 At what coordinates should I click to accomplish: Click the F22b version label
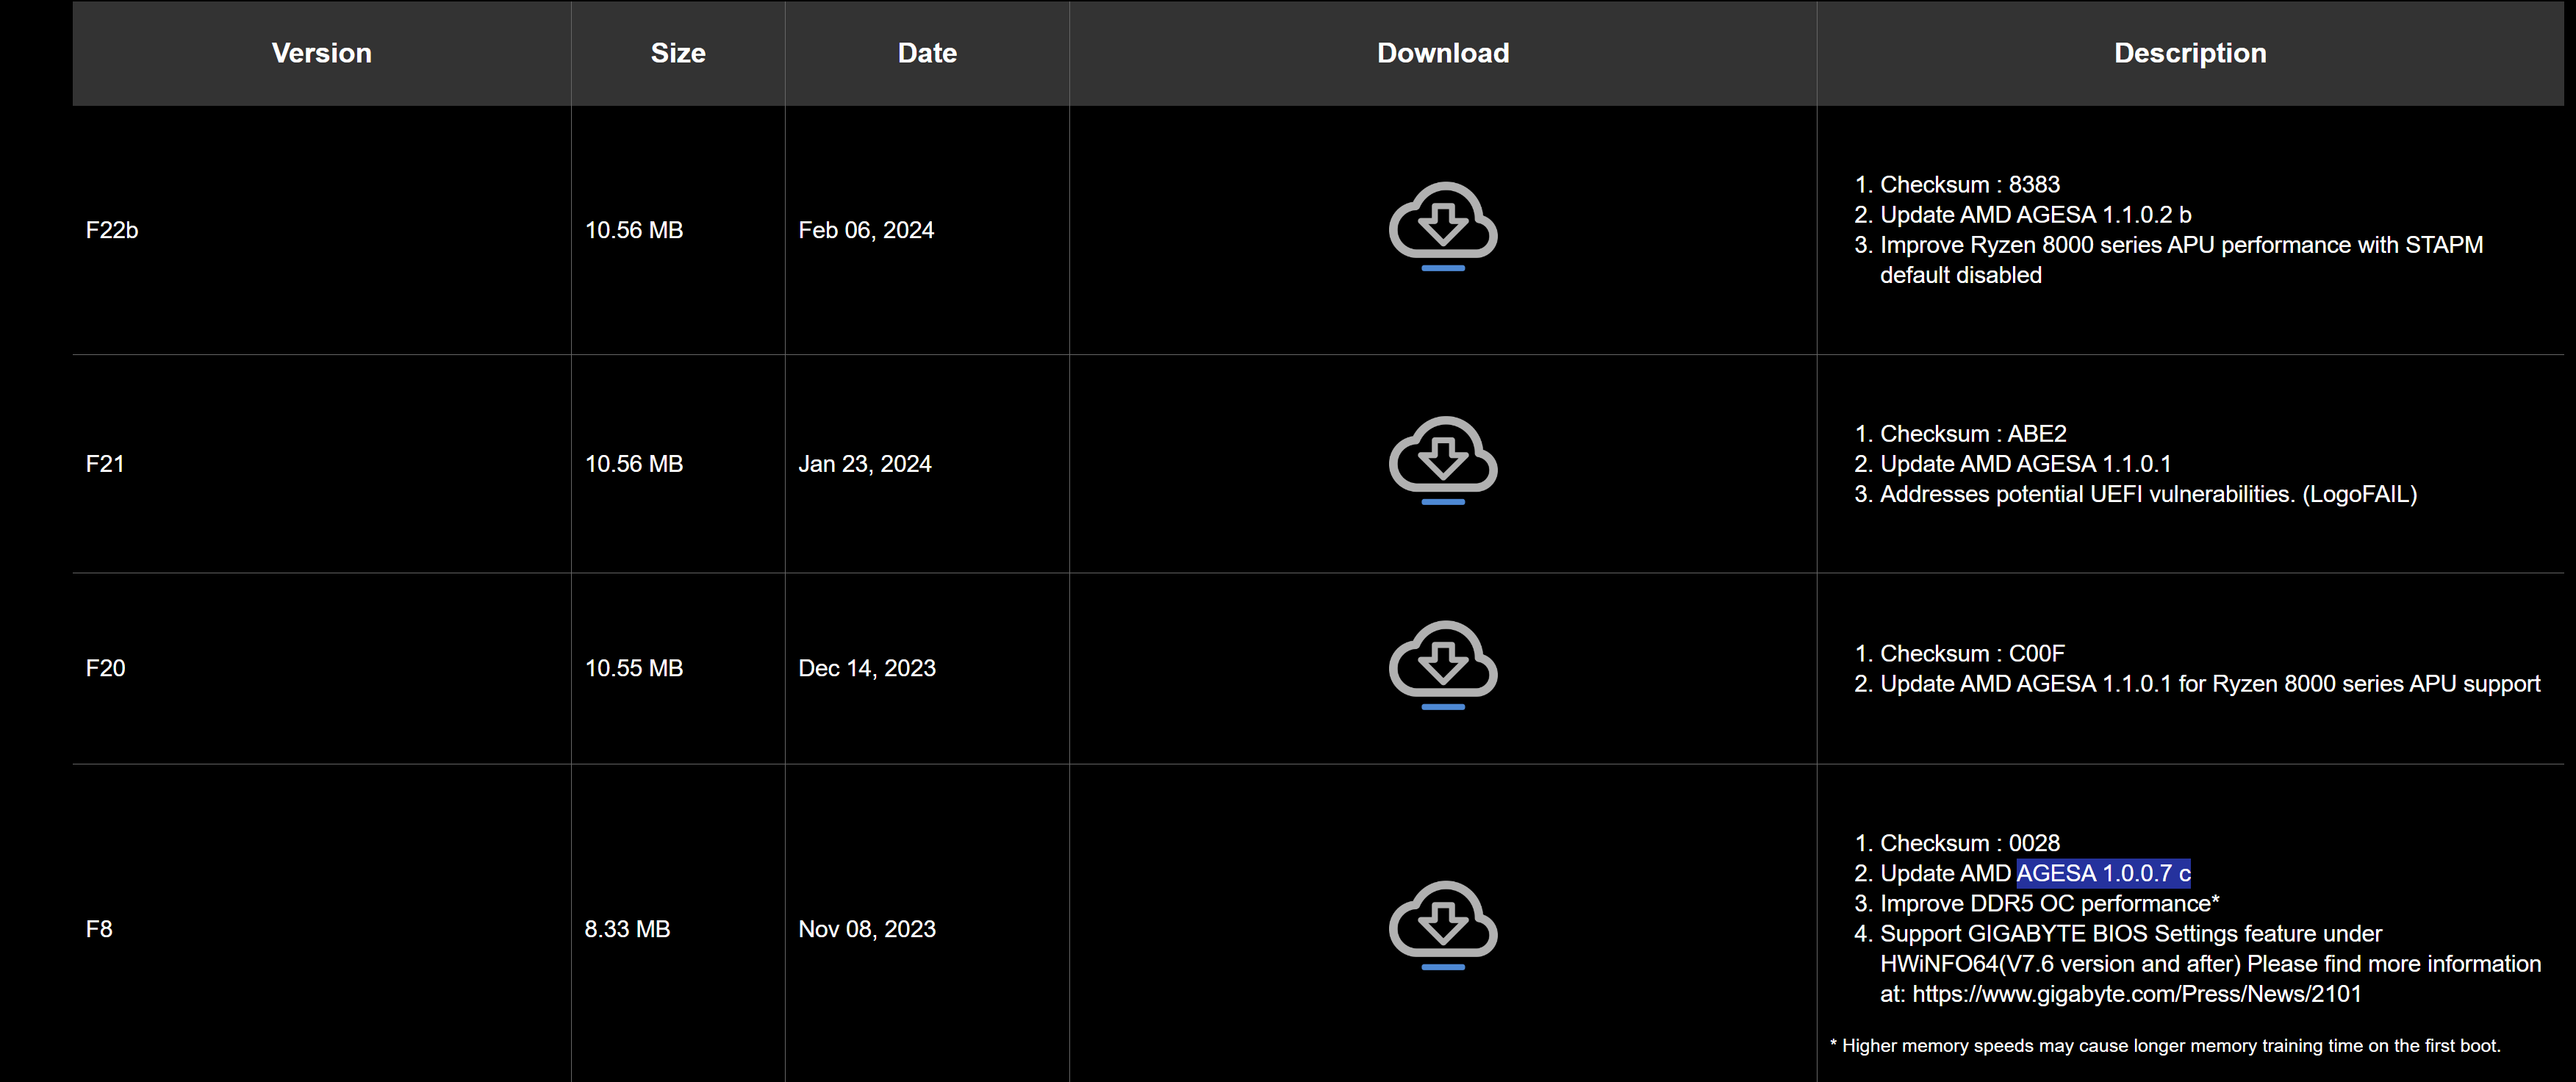tap(112, 230)
